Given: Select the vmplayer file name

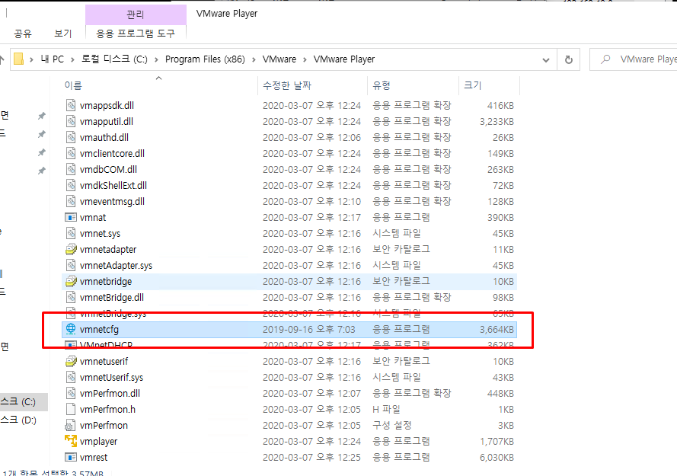Looking at the screenshot, I should click(98, 442).
